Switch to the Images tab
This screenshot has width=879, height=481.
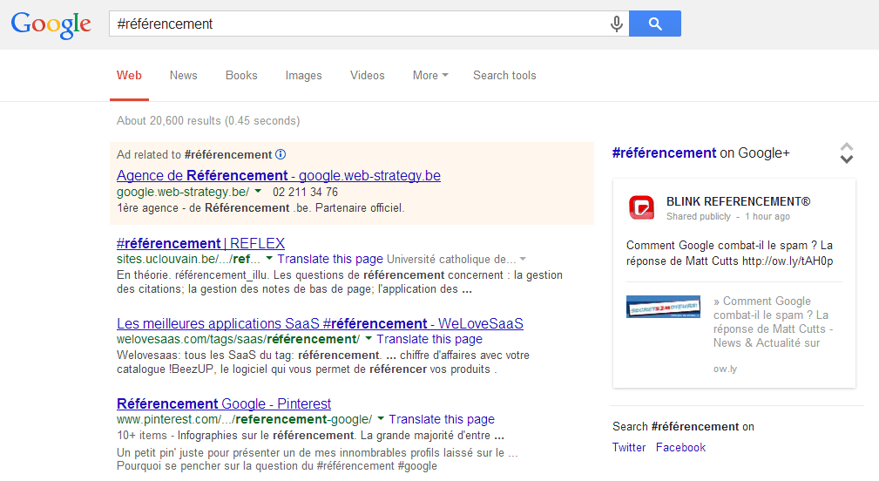pos(303,75)
